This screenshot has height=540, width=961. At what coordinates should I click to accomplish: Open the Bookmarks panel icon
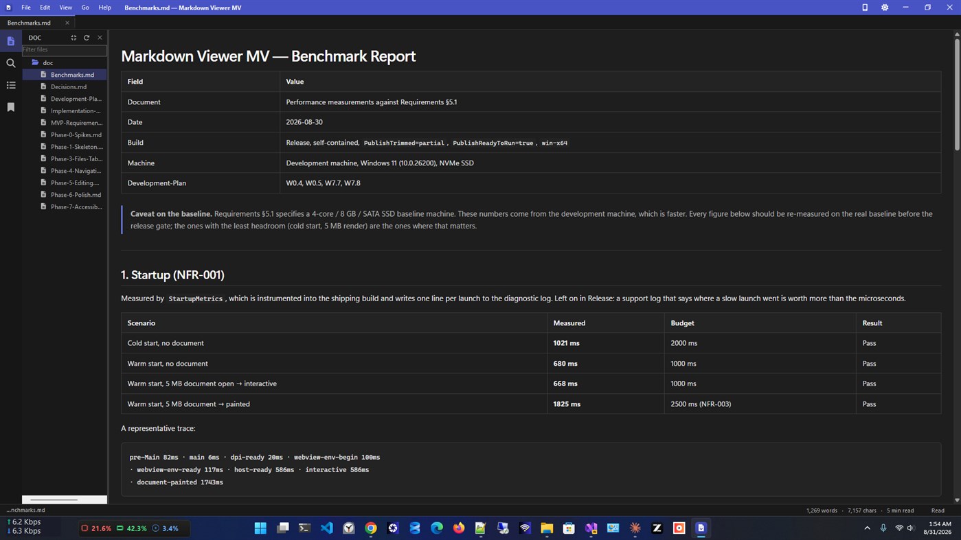click(x=11, y=107)
